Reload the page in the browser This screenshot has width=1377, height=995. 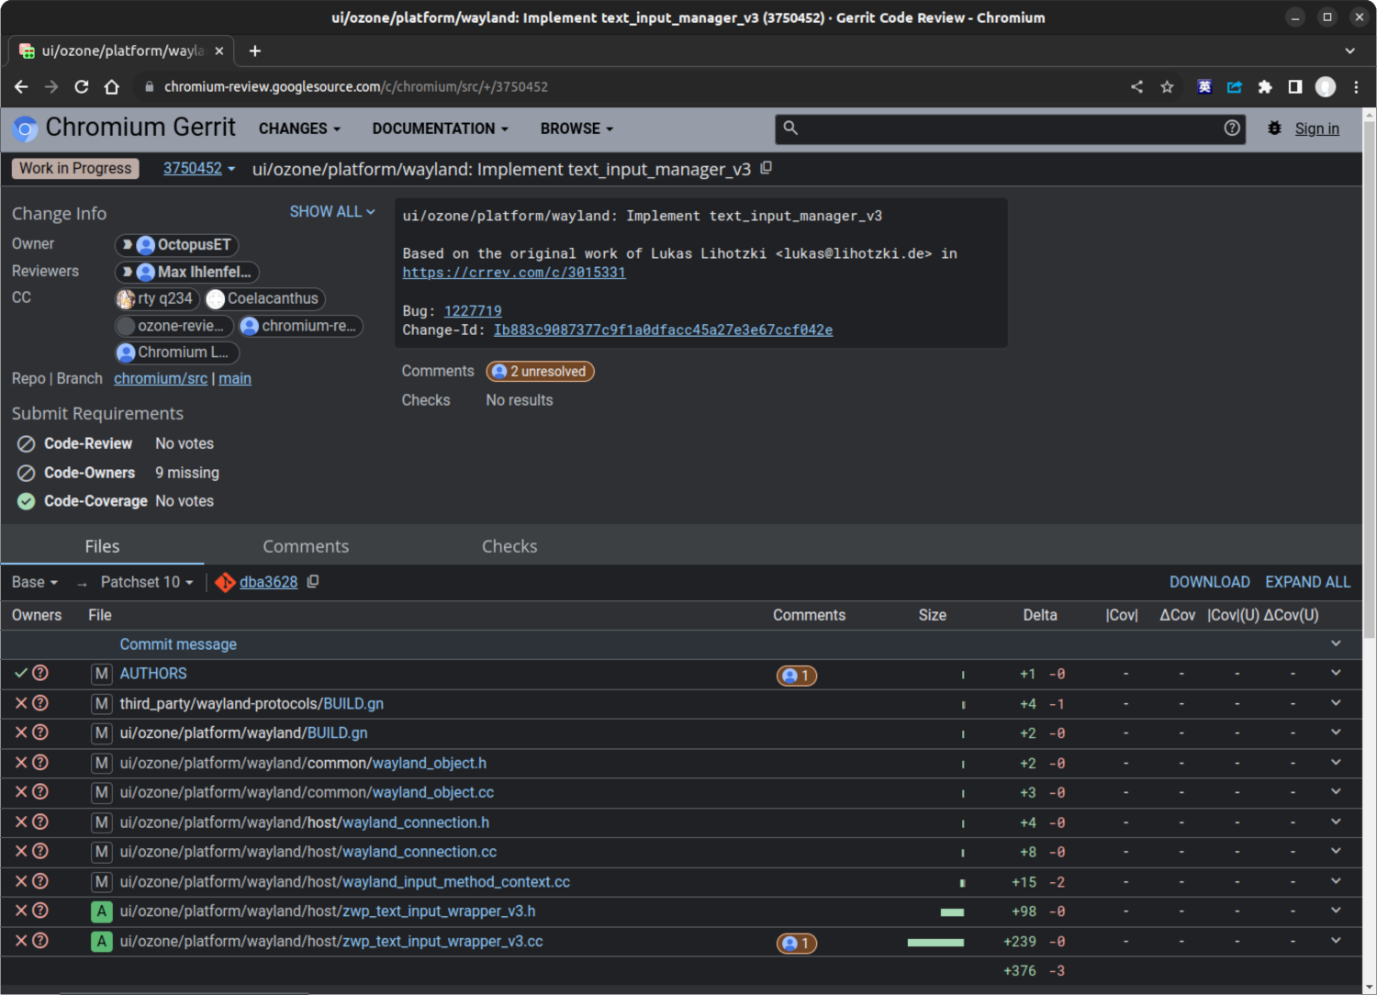(82, 87)
